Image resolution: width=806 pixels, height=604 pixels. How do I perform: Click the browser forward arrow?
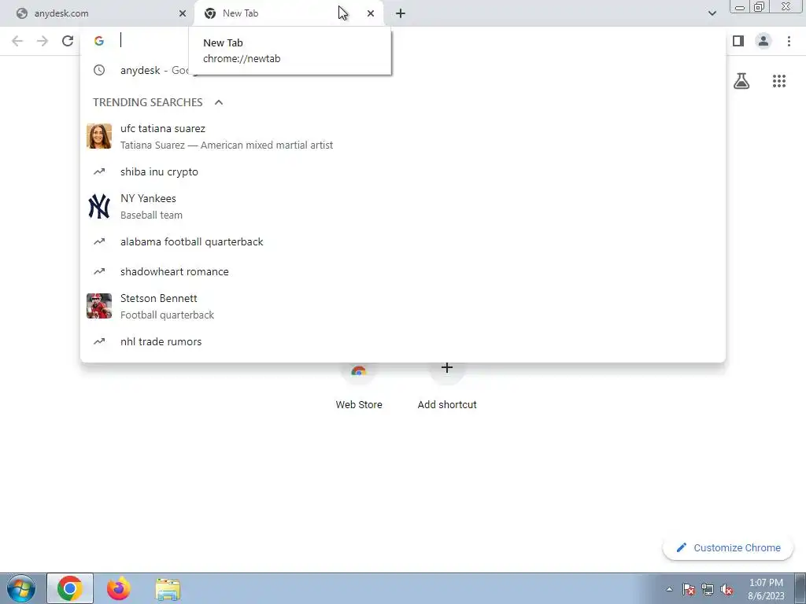[x=43, y=41]
